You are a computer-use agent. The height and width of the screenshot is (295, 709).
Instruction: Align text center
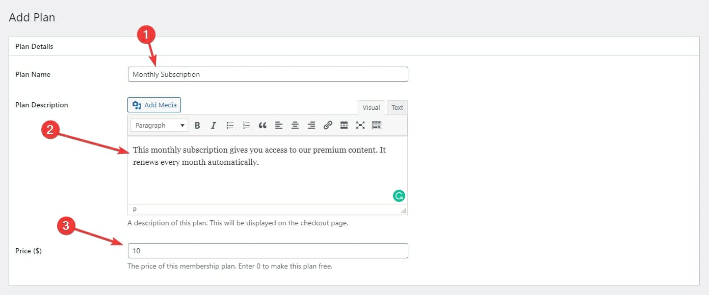click(x=295, y=125)
